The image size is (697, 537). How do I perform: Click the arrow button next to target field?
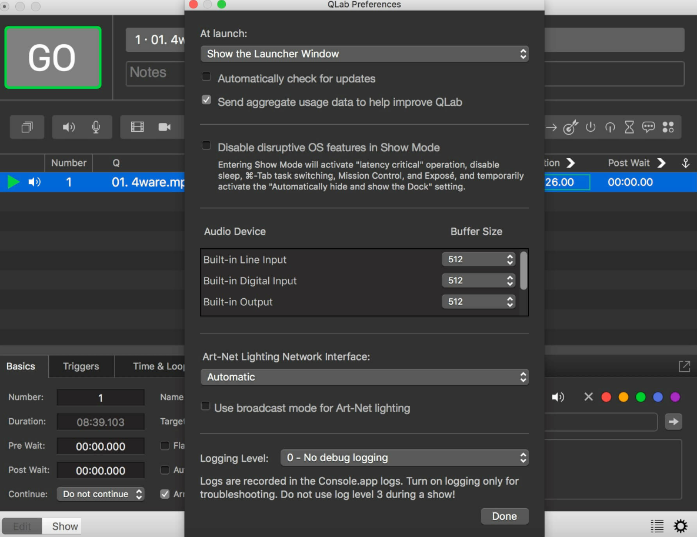(673, 421)
